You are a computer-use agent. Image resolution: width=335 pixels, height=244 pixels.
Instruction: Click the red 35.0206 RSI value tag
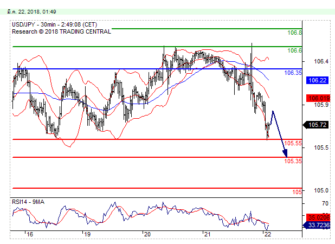[x=317, y=216]
